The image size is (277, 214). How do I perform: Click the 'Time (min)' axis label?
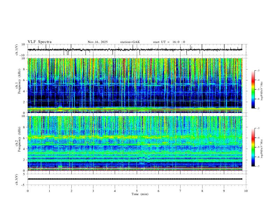coord(140,194)
